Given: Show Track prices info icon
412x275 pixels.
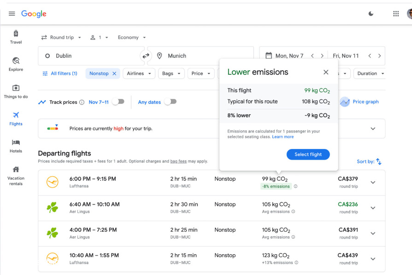Looking at the screenshot, I should pos(82,102).
